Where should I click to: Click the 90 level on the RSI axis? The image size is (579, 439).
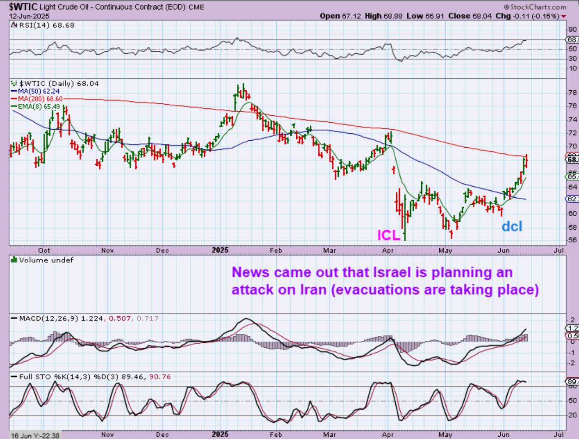[572, 29]
